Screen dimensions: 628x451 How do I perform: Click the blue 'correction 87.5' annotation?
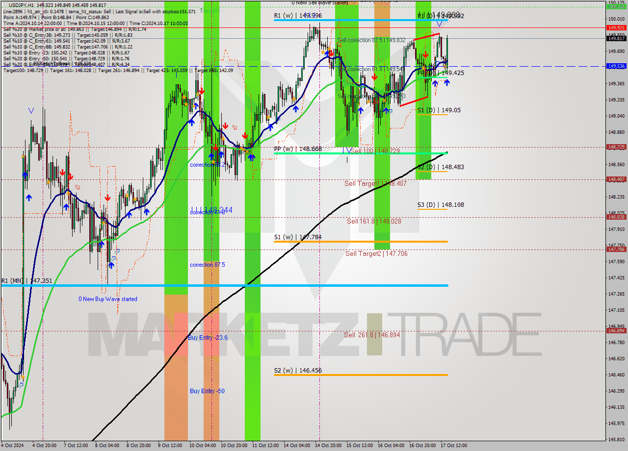pyautogui.click(x=208, y=265)
